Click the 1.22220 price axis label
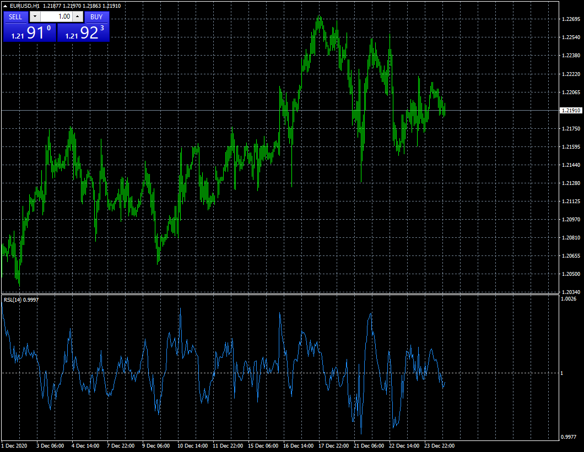The width and height of the screenshot is (584, 452). [571, 74]
